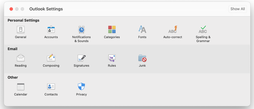Close the Outlook Settings window
The width and height of the screenshot is (254, 109).
tap(11, 9)
